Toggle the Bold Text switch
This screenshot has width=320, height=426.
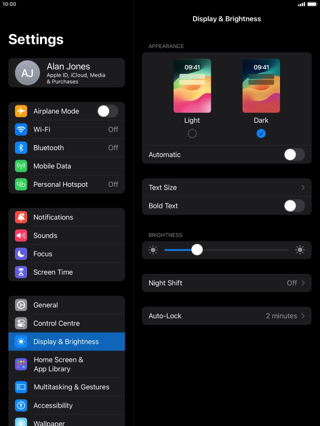coord(295,206)
